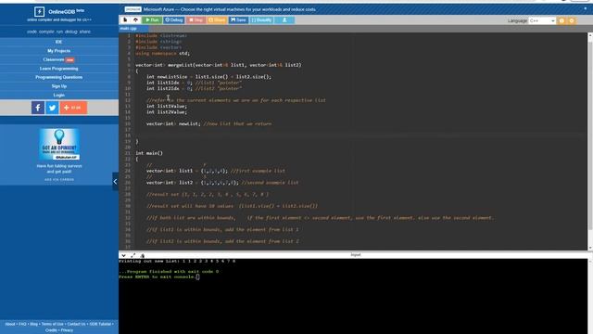
Task: Click the console vertical scrollbar
Action: pos(590,297)
